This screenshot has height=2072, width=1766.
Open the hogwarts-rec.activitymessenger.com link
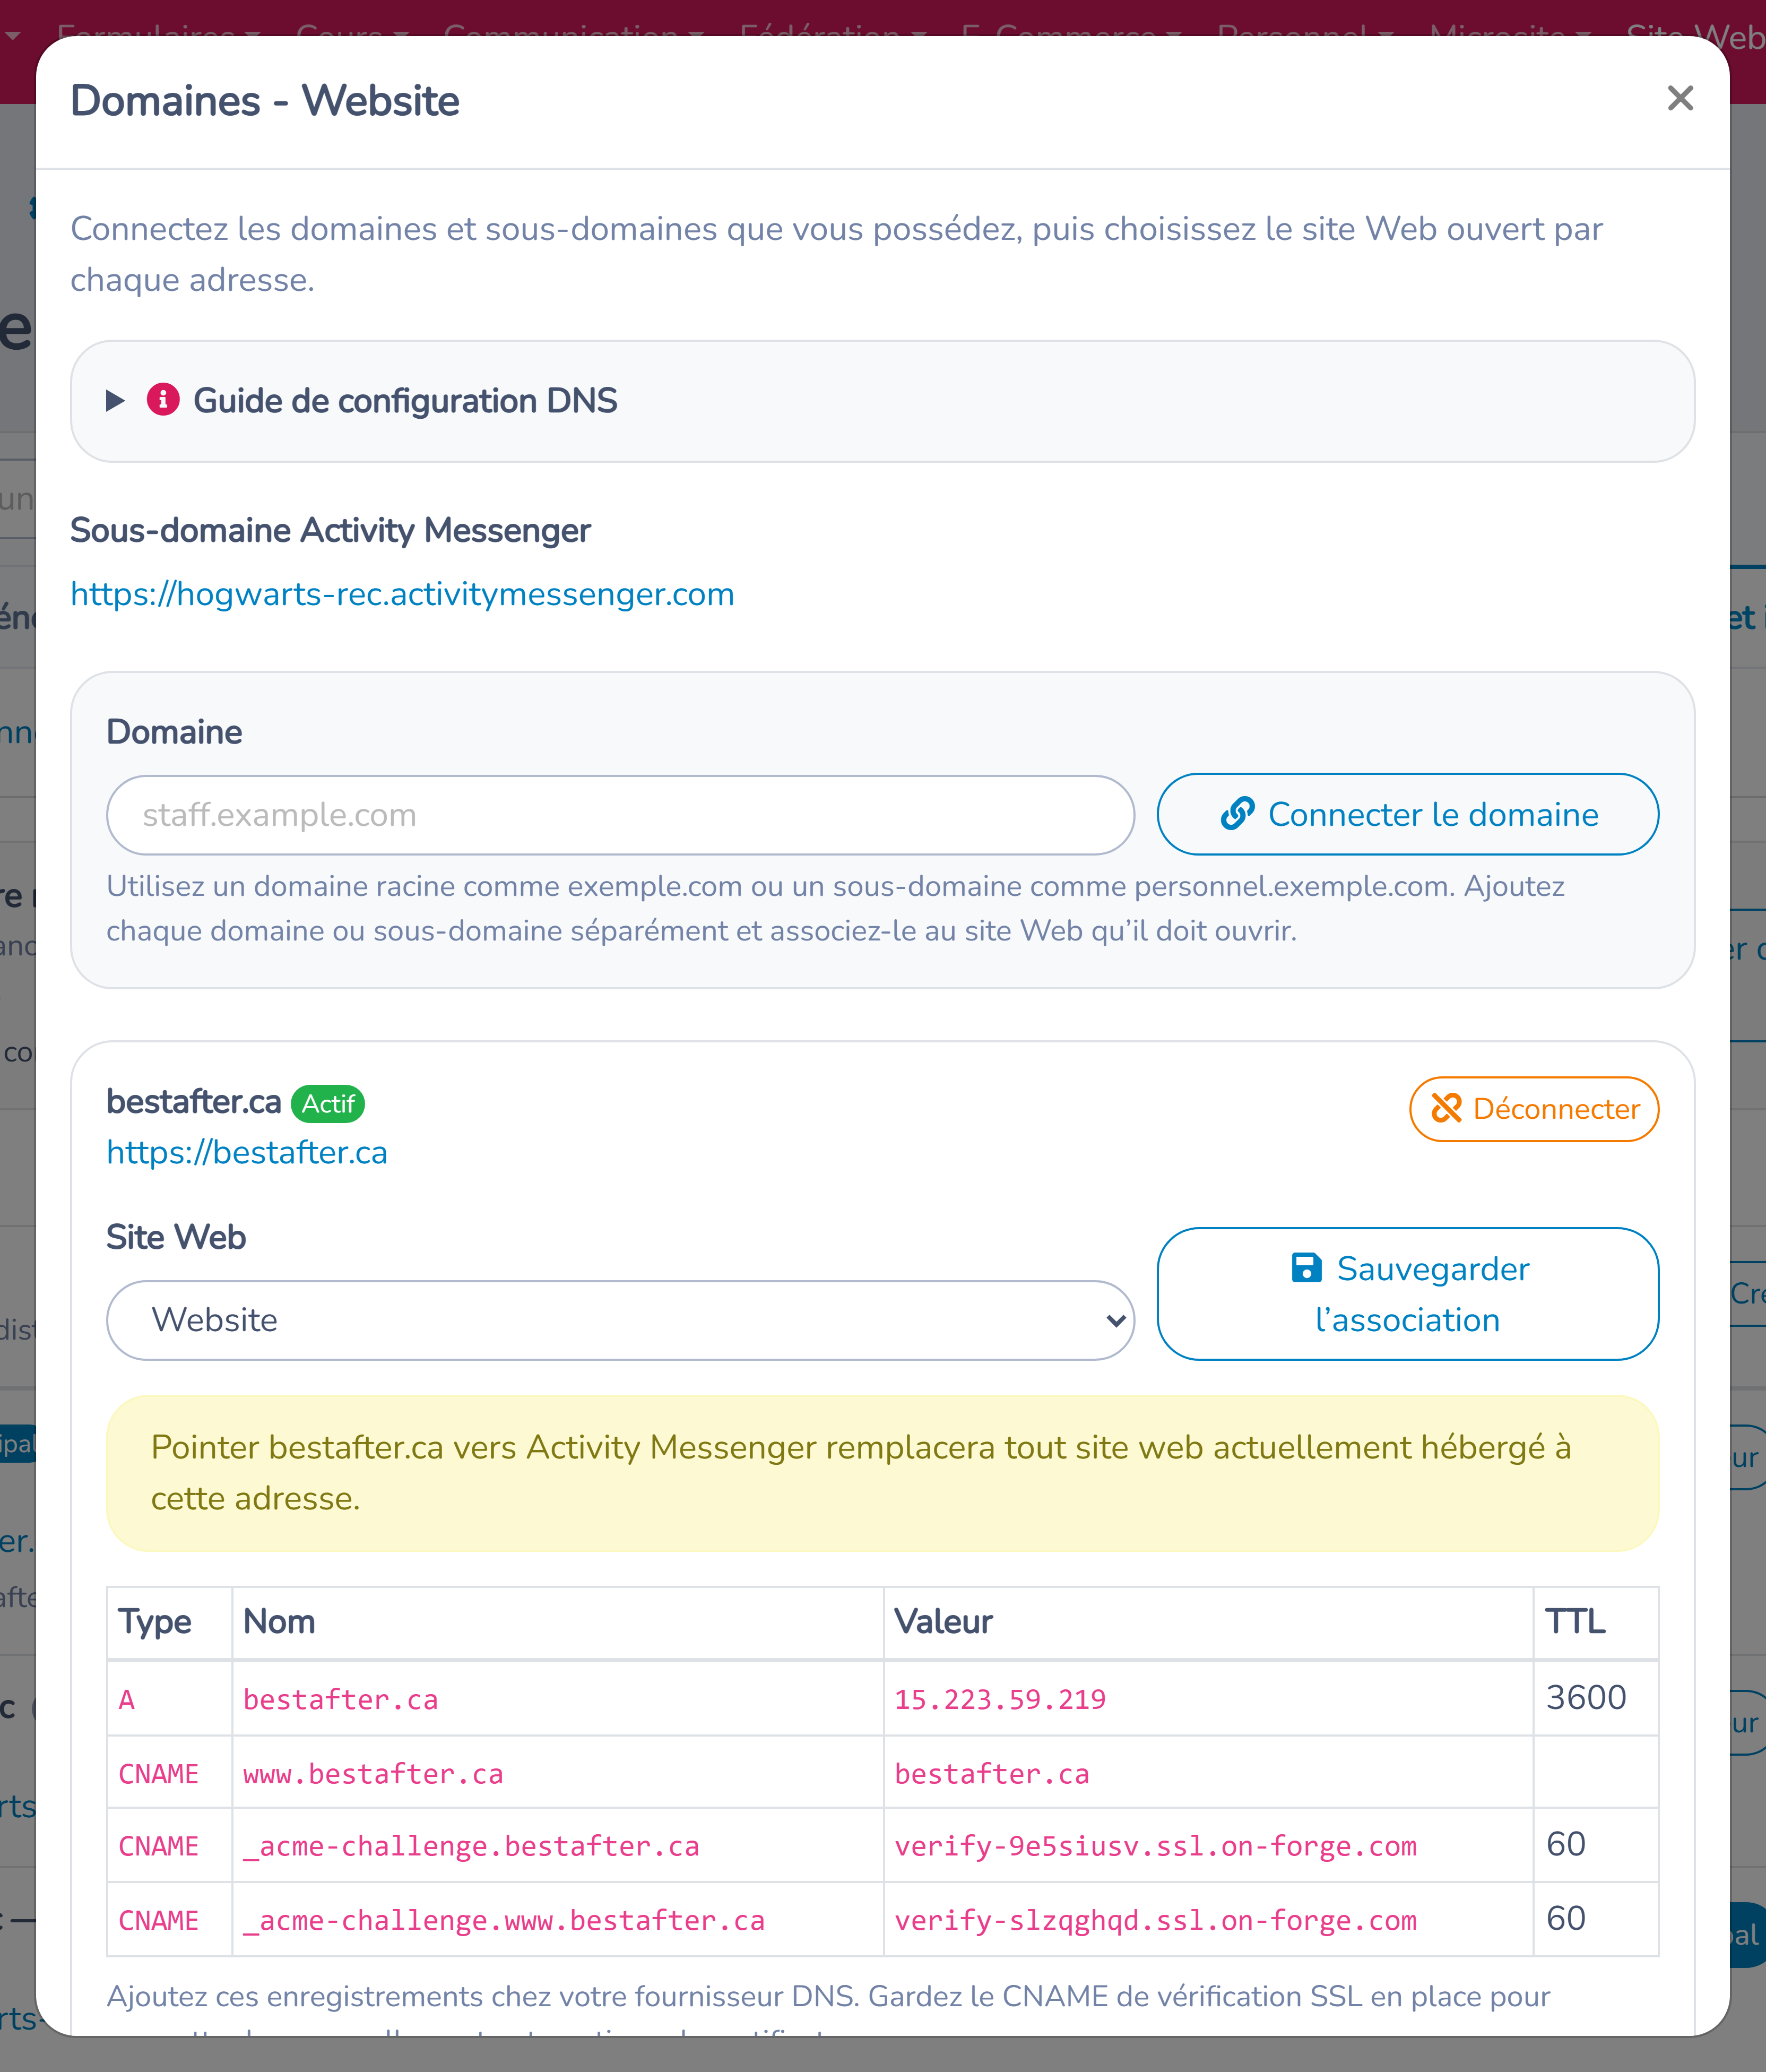tap(402, 594)
